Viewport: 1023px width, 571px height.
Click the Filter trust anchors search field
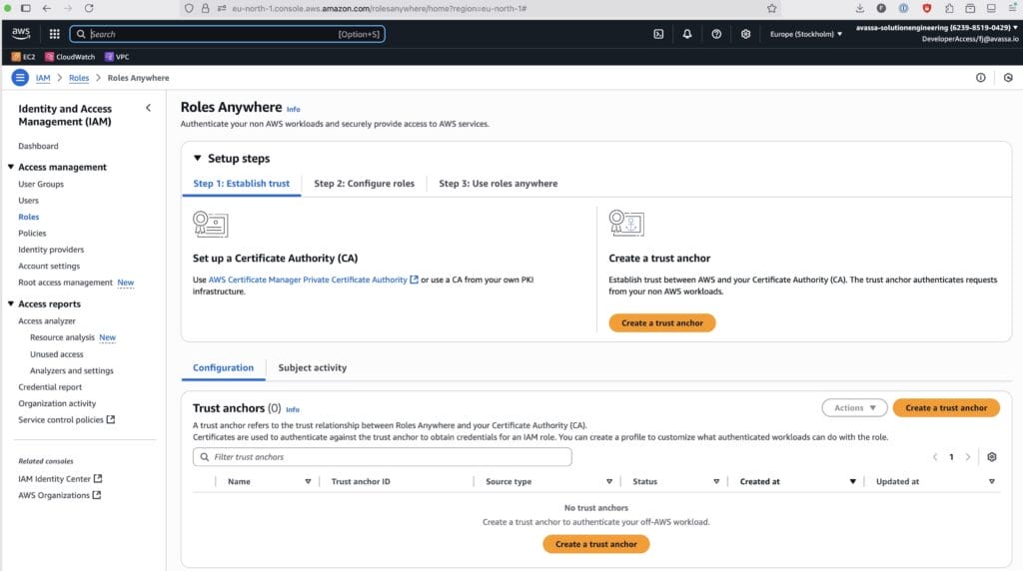(x=383, y=457)
